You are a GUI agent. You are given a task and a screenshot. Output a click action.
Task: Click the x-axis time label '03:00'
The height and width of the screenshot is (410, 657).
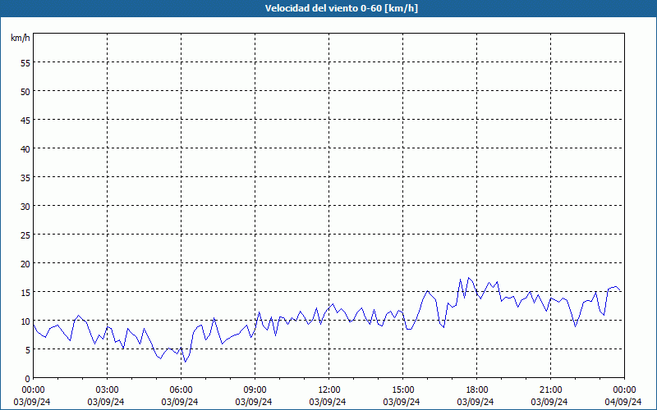point(108,390)
